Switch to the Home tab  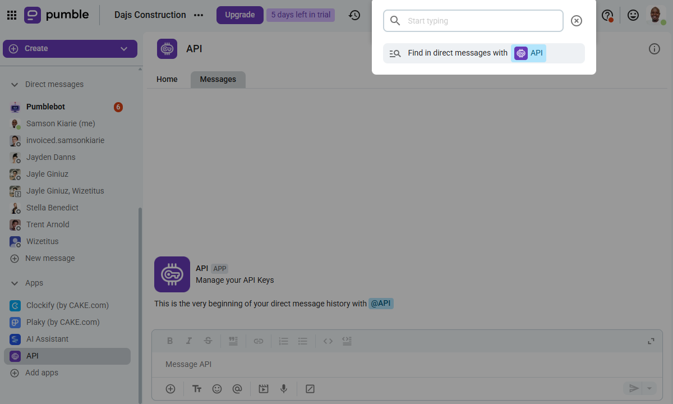(167, 79)
